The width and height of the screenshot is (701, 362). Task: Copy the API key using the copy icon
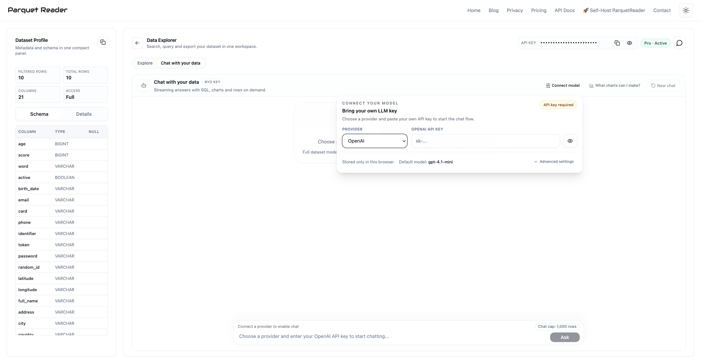617,43
